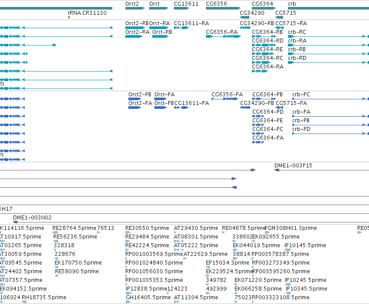Select EST RP003323108.5prime

(253, 302)
